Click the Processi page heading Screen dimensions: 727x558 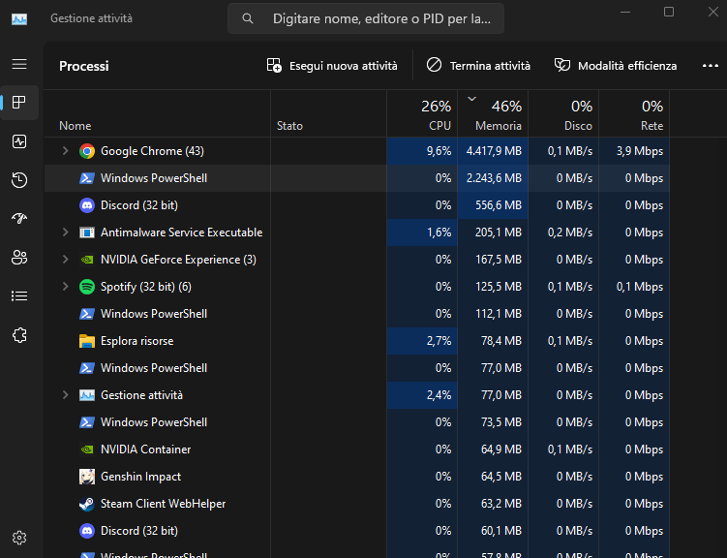click(84, 66)
